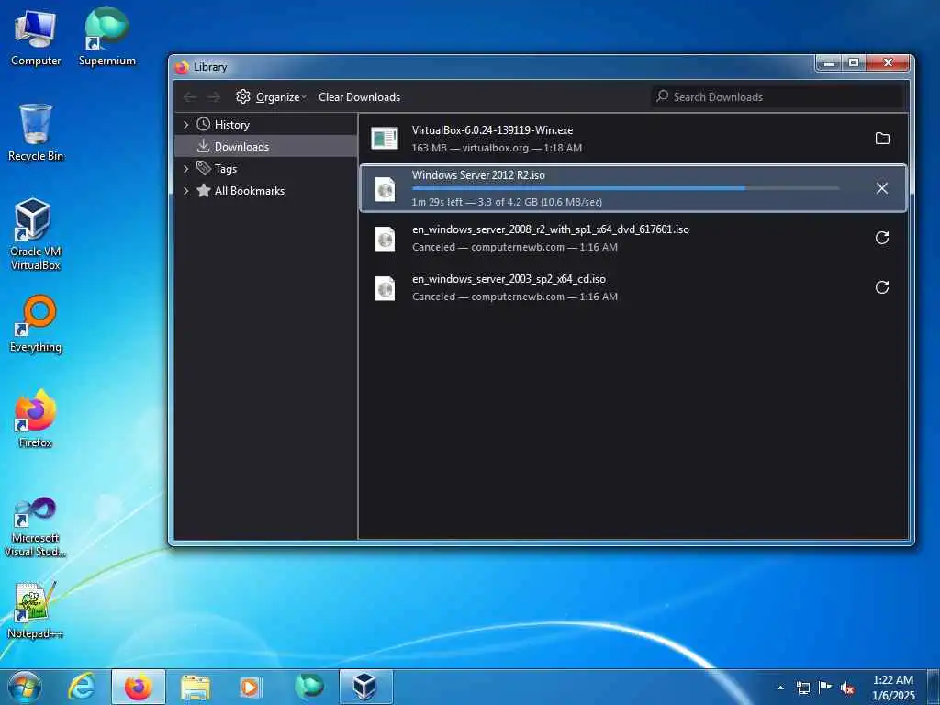The width and height of the screenshot is (940, 705).
Task: Click '163 MB — virtualbox.org — 1:18 AM' text
Action: coord(497,148)
